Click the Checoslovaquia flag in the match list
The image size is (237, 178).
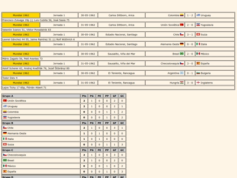(x=182, y=63)
